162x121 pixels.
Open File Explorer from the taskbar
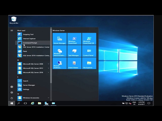(x=39, y=103)
